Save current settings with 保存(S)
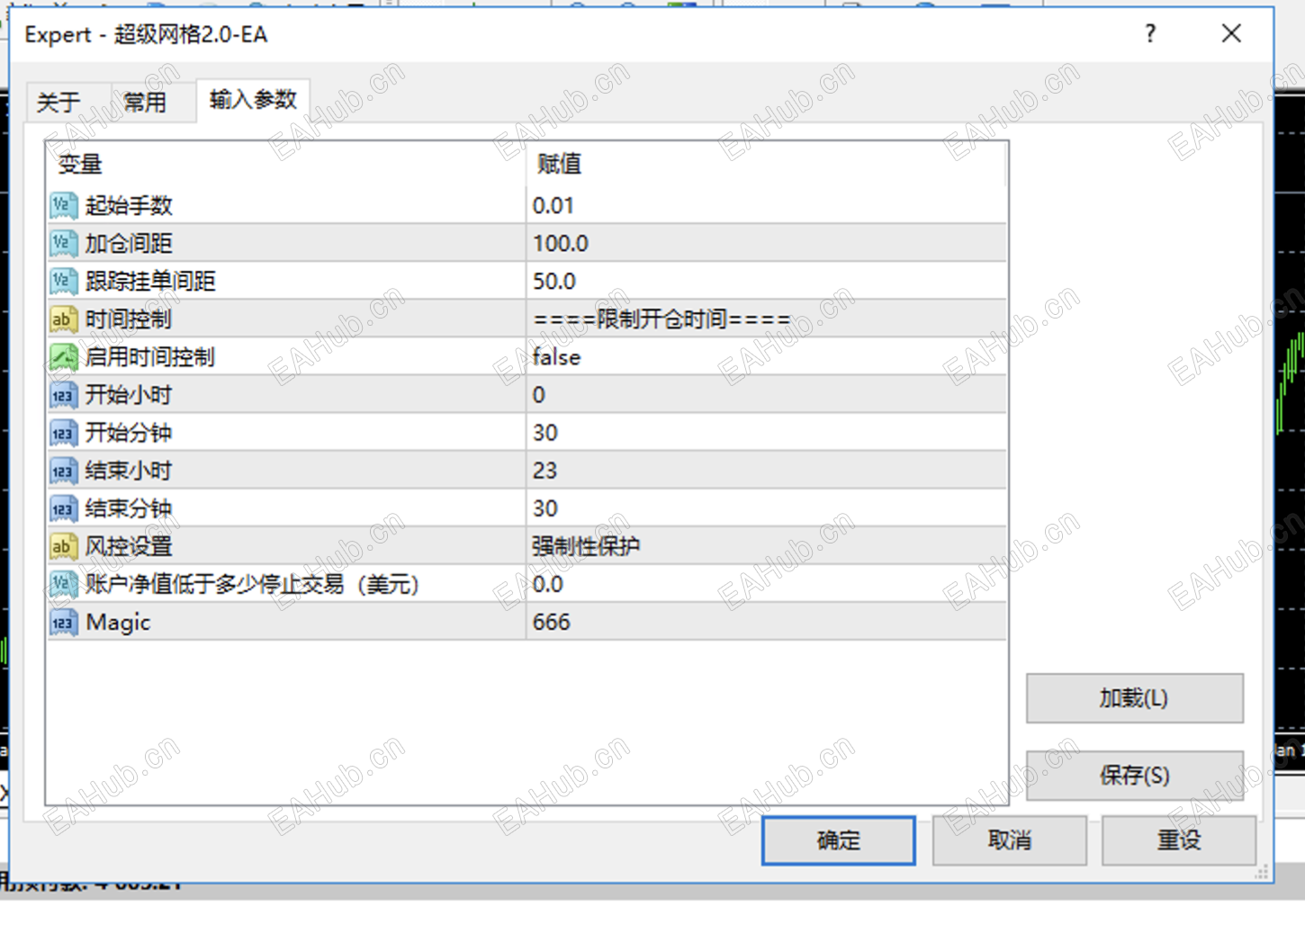1305x925 pixels. [1133, 776]
